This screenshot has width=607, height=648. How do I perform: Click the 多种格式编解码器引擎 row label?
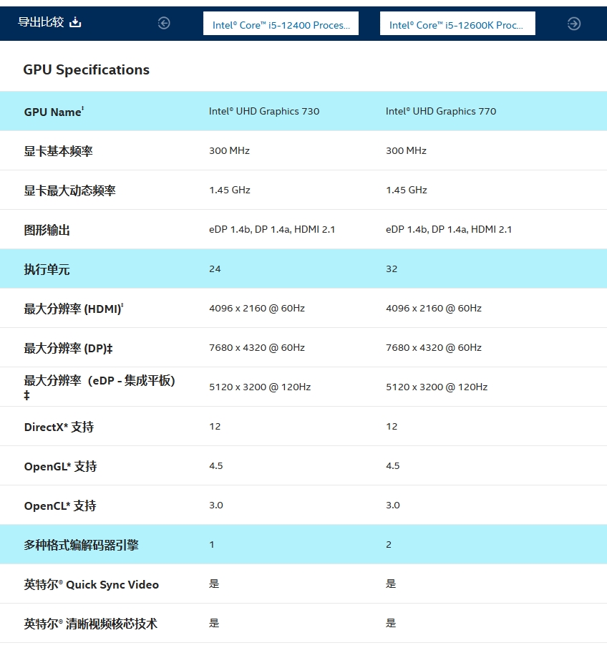tap(82, 545)
